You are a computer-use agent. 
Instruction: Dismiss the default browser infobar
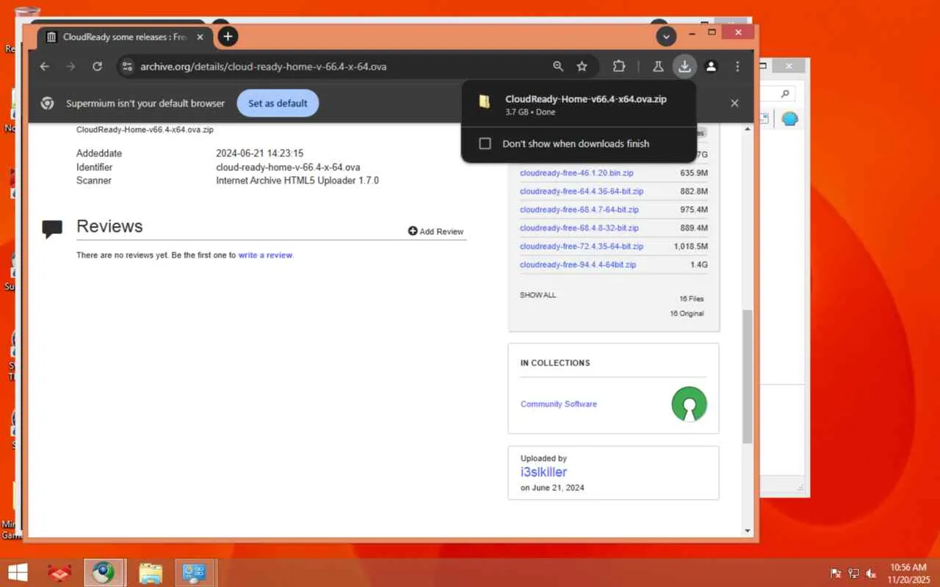click(x=734, y=103)
